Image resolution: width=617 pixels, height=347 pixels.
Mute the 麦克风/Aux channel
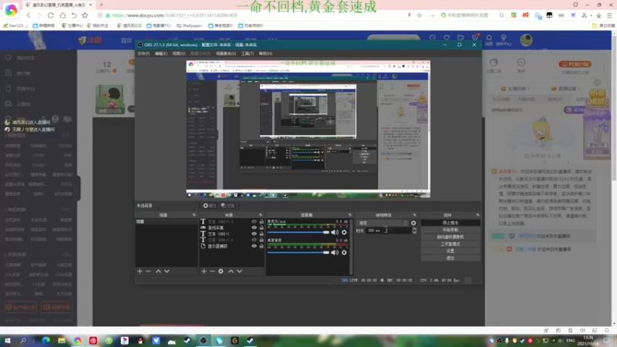[335, 232]
